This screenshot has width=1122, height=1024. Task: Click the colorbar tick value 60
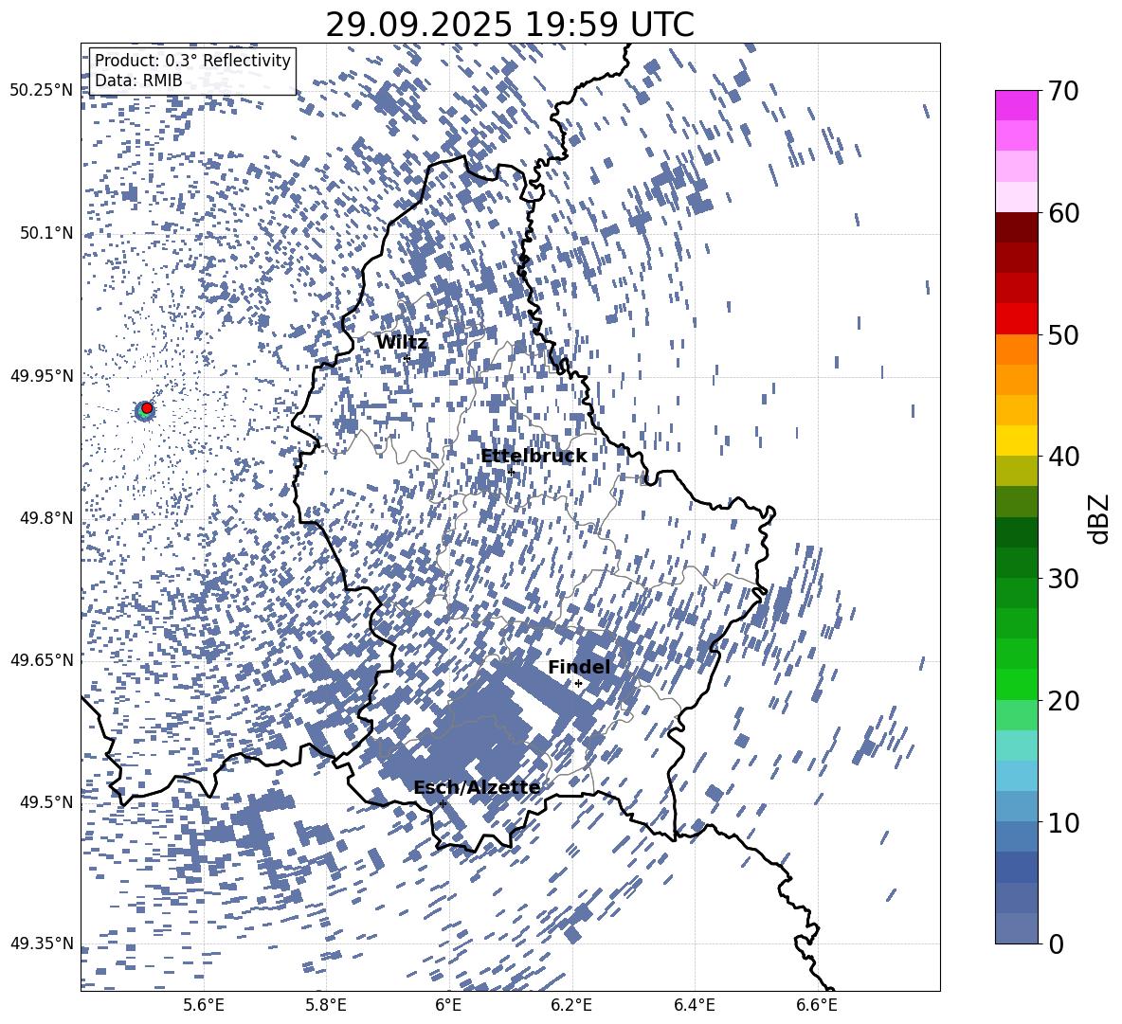pyautogui.click(x=1063, y=213)
